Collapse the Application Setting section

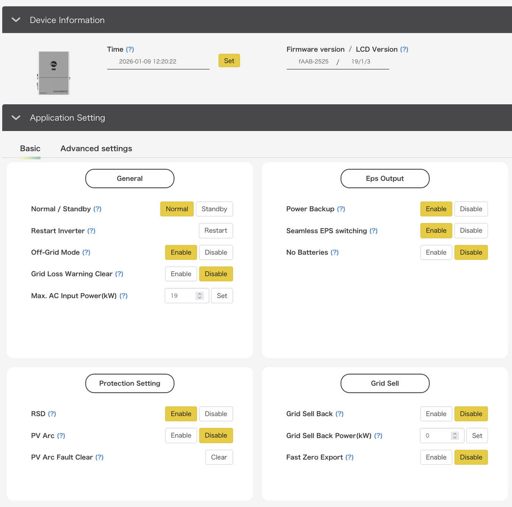(x=16, y=117)
